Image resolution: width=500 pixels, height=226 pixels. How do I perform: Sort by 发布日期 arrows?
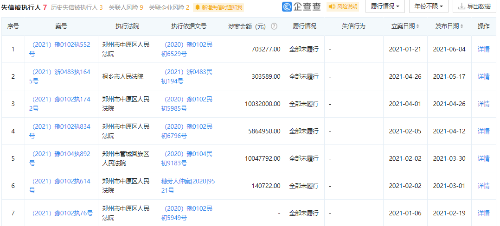pos(462,26)
